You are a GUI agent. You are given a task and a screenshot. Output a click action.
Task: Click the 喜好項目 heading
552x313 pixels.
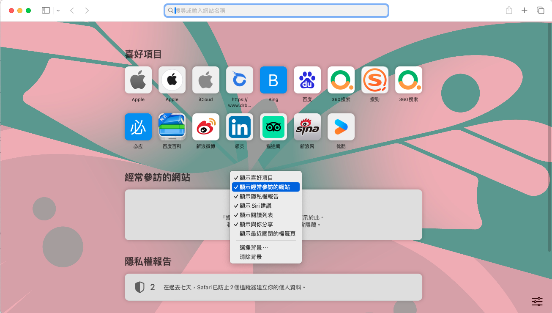143,54
